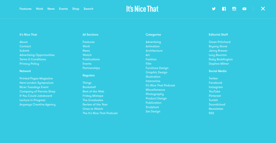Open Things under Regulars
This screenshot has width=276, height=143.
click(87, 83)
